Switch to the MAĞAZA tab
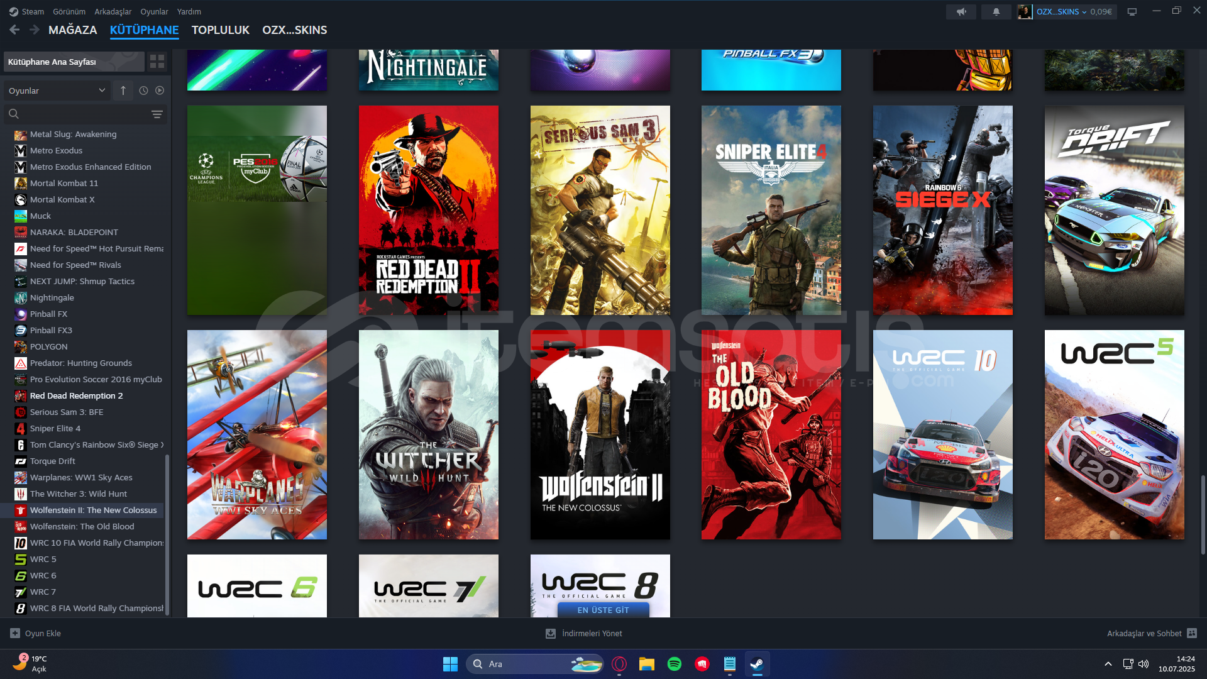1207x679 pixels. pos(73,30)
